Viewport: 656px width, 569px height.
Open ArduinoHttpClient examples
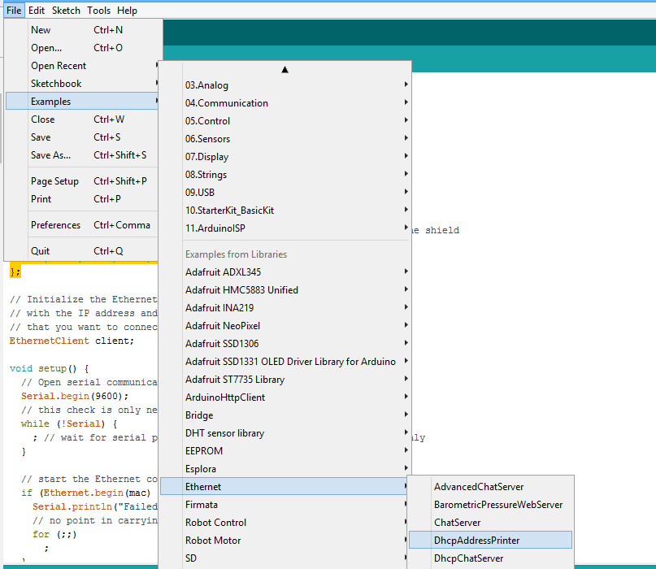tap(285, 397)
